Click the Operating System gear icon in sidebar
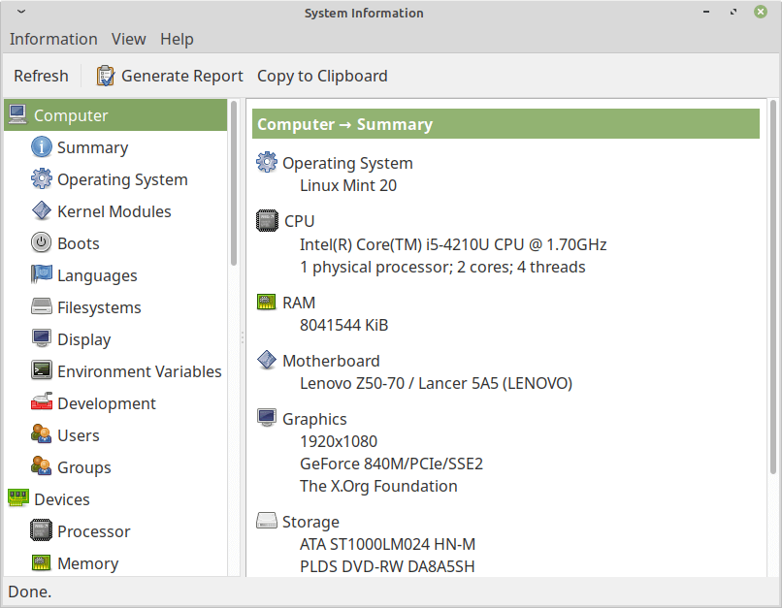 (42, 179)
